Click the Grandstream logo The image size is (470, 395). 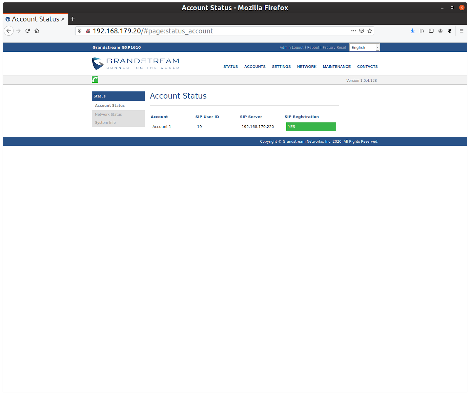pyautogui.click(x=135, y=64)
